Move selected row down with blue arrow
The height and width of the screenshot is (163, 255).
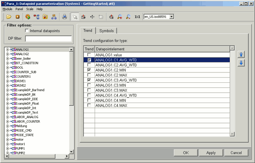tap(241, 63)
